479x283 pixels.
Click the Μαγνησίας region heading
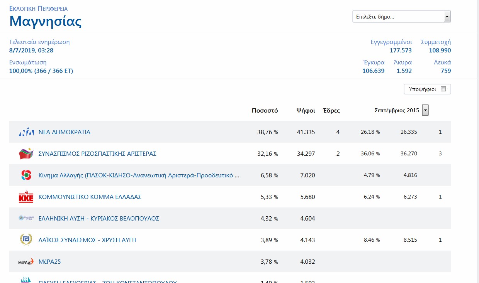click(x=46, y=21)
